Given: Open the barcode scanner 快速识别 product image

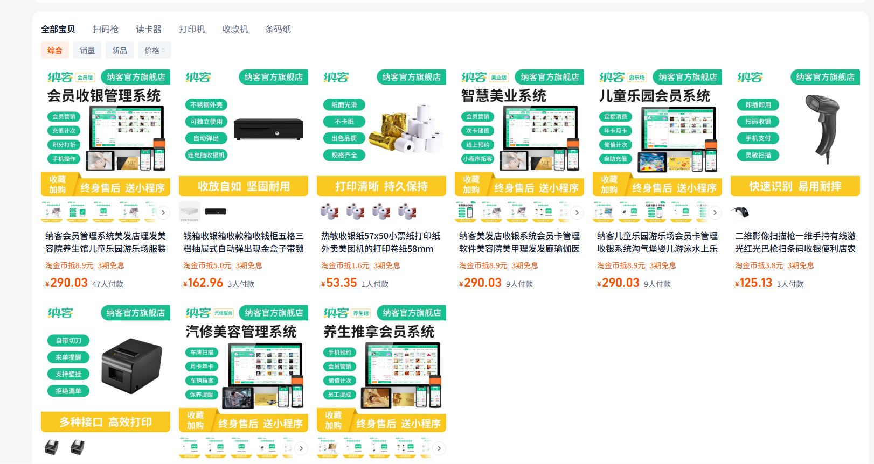Looking at the screenshot, I should point(795,132).
